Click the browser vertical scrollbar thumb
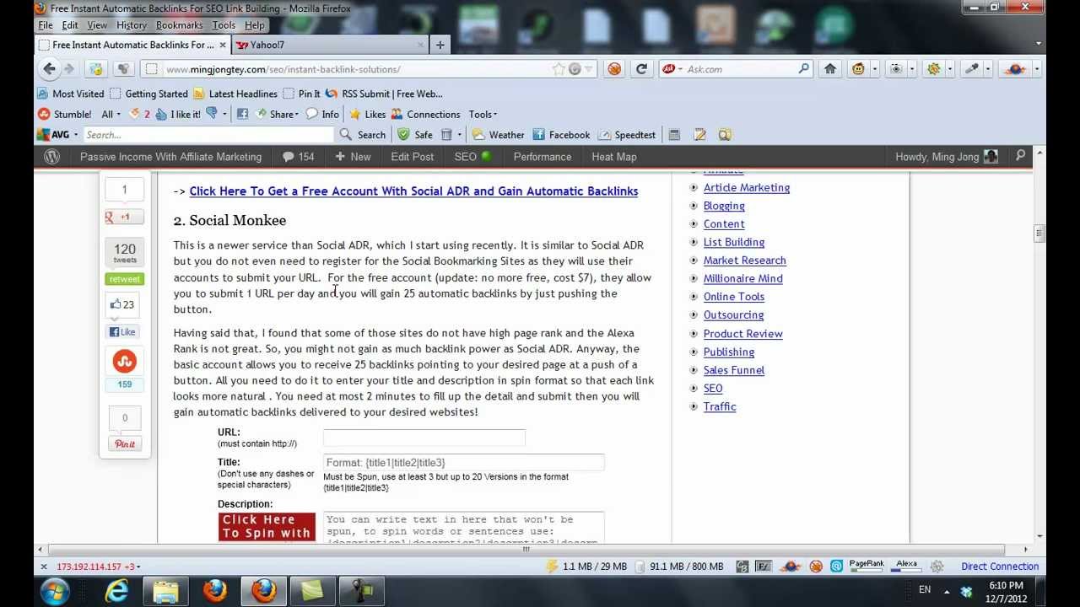Image resolution: width=1080 pixels, height=607 pixels. [x=1039, y=234]
